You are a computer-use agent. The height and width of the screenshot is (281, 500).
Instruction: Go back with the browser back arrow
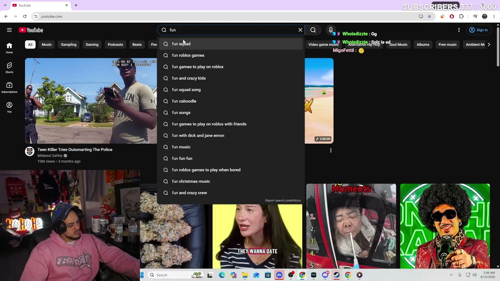6,16
